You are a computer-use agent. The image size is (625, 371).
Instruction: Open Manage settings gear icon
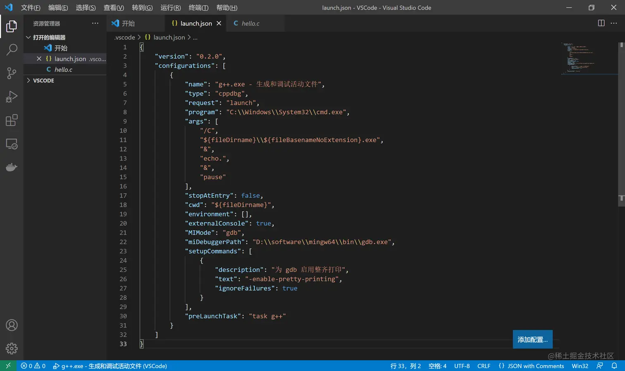click(12, 349)
